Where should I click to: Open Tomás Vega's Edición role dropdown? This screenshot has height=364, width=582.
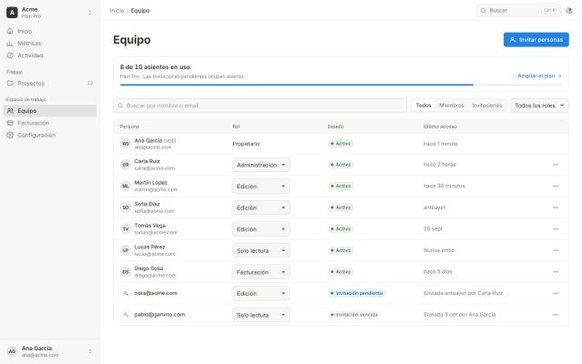pos(261,229)
